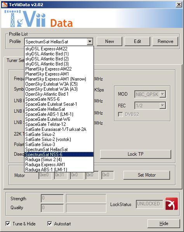Click the Lock TP button

point(135,154)
